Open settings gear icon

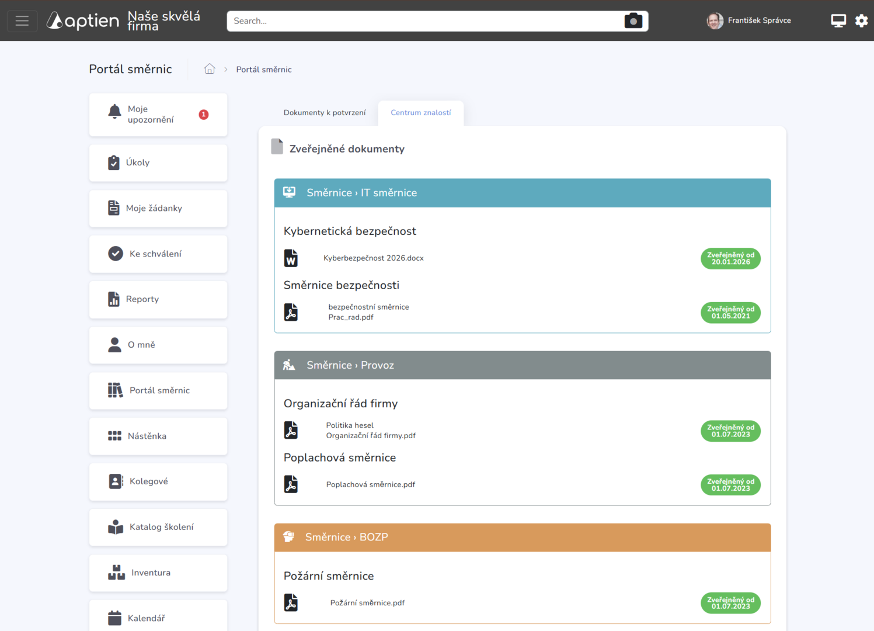861,21
